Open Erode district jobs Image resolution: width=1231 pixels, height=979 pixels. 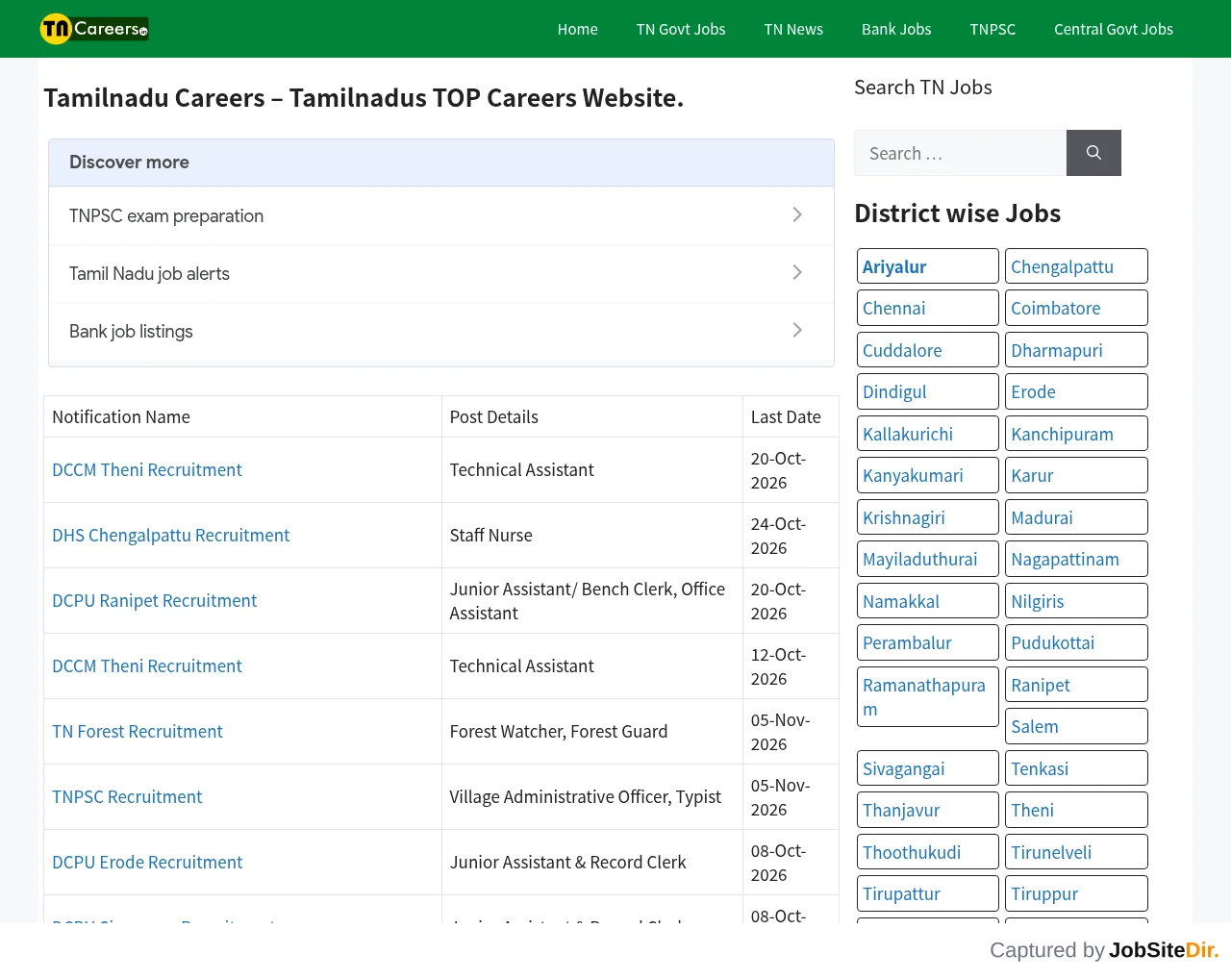pyautogui.click(x=1076, y=391)
